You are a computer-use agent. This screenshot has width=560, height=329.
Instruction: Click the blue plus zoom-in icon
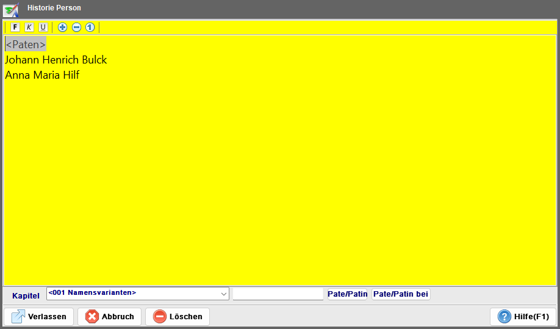point(62,27)
